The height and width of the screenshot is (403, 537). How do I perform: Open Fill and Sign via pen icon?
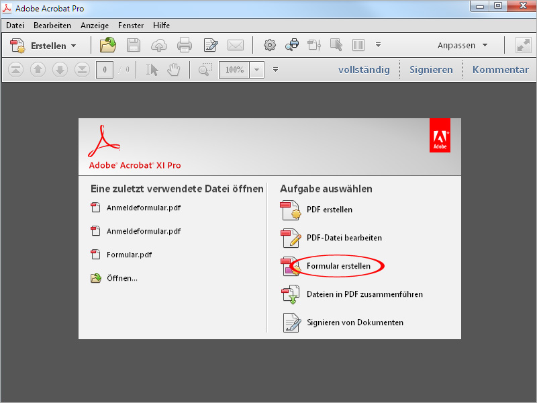209,45
